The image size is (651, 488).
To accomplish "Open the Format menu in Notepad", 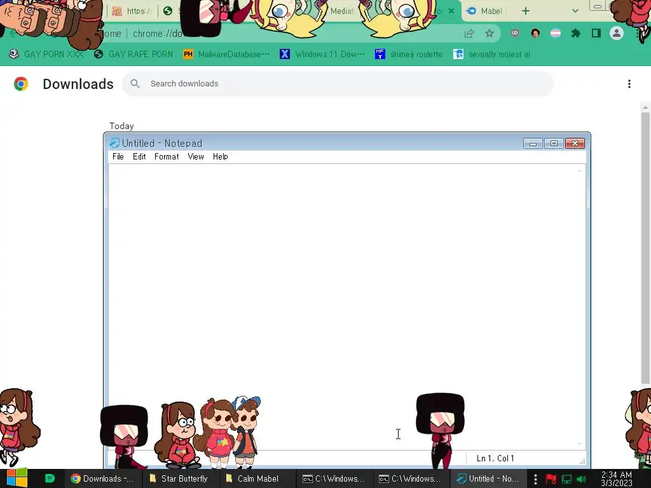I will pos(167,156).
